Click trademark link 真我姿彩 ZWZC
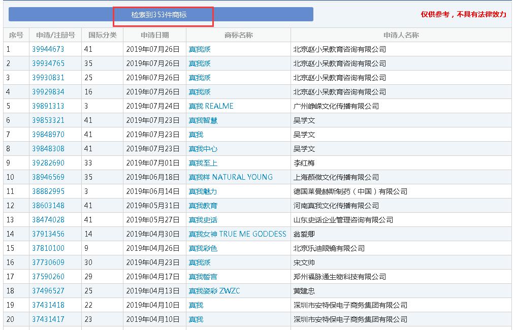516x330 pixels. pyautogui.click(x=214, y=291)
